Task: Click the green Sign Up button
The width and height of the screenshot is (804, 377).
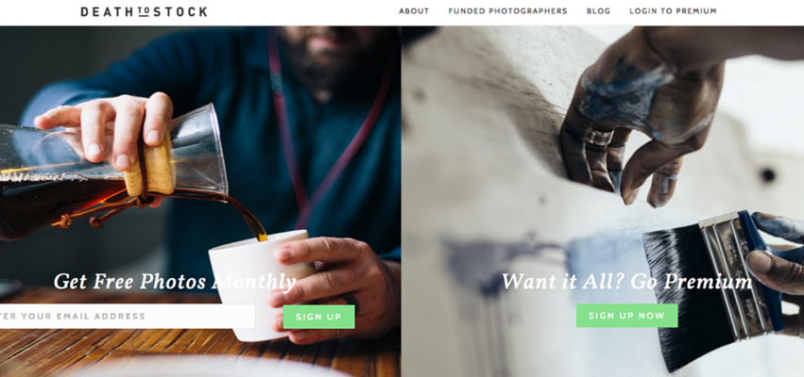Action: 318,317
